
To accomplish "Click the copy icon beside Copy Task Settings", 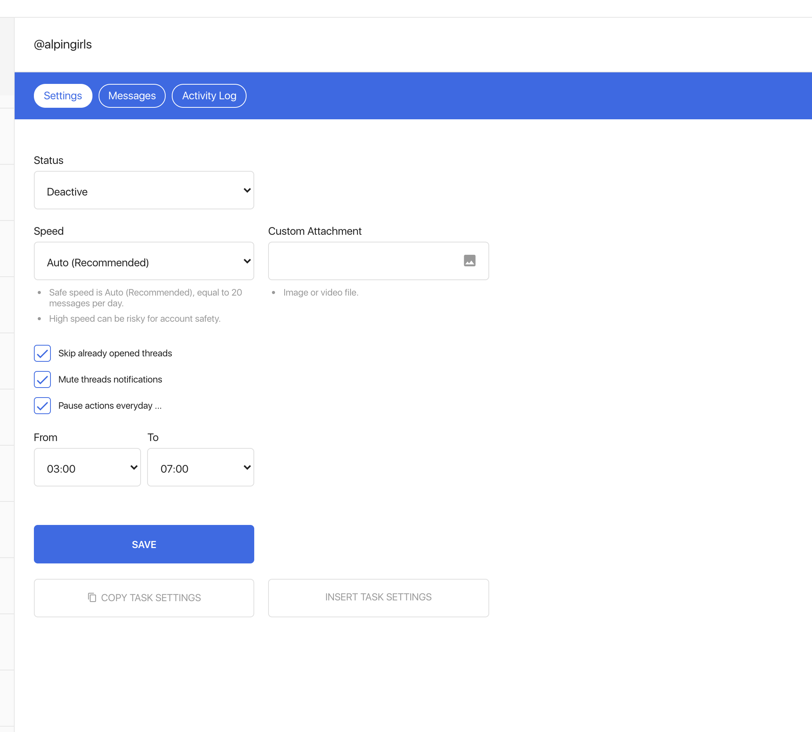I will click(92, 597).
